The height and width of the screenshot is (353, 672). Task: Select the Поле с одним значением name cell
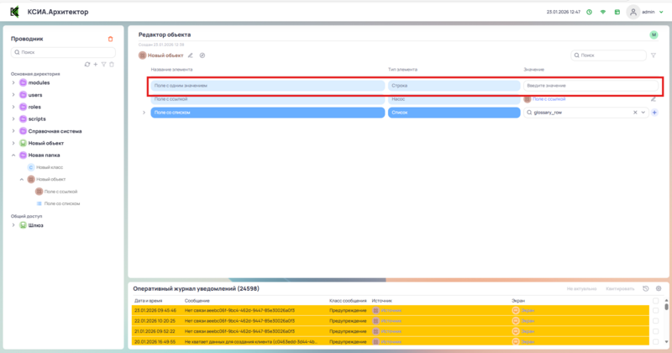(267, 86)
